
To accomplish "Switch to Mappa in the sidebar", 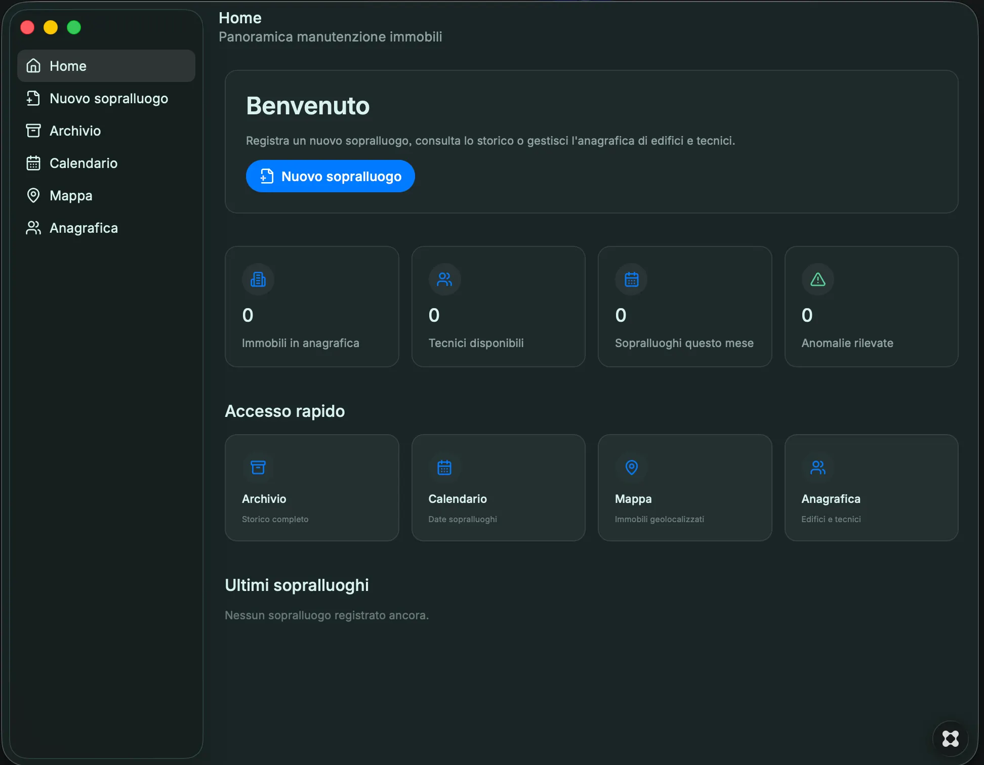I will (106, 195).
